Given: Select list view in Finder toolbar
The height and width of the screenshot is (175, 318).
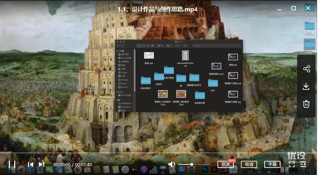Looking at the screenshot, I should [144, 46].
